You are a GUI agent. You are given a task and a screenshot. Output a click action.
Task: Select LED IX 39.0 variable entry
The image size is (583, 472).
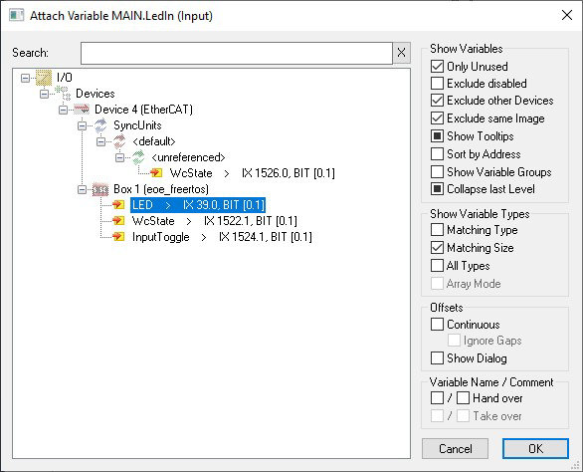click(x=198, y=205)
